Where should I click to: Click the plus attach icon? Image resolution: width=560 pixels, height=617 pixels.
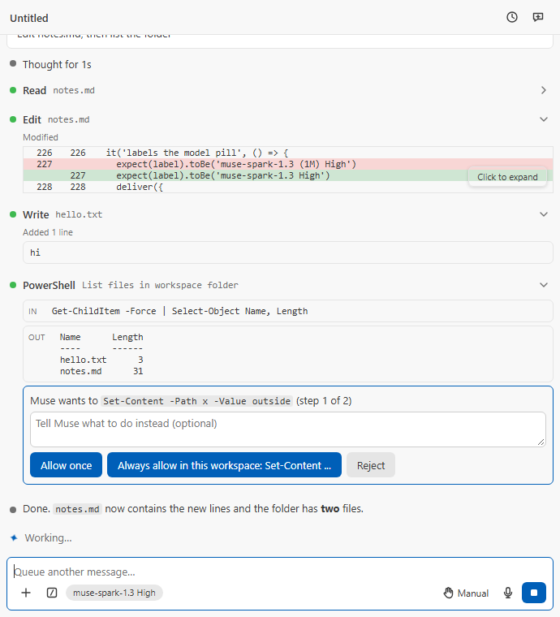pos(26,593)
